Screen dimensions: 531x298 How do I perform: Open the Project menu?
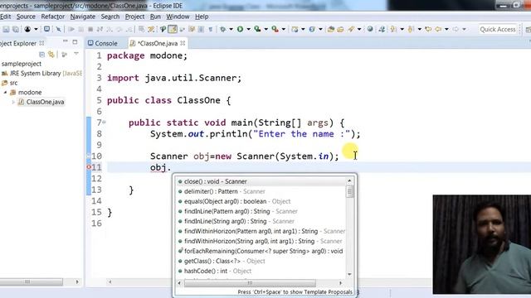pos(134,17)
